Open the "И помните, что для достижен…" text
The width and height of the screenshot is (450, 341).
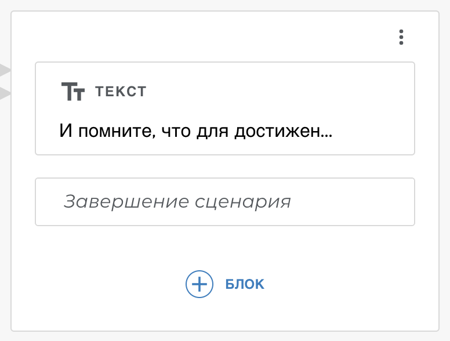195,131
